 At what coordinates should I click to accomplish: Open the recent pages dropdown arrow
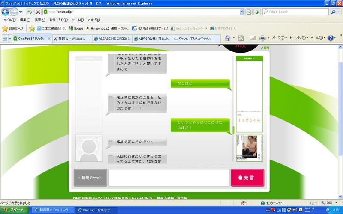[21, 12]
